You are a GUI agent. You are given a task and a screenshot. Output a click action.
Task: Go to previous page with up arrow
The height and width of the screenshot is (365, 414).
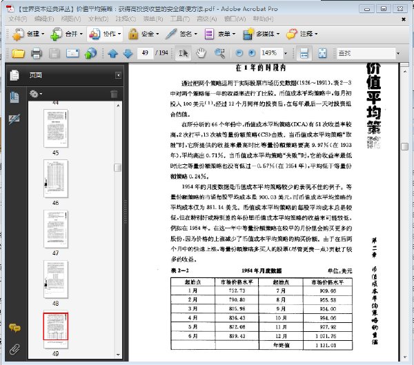click(x=113, y=53)
